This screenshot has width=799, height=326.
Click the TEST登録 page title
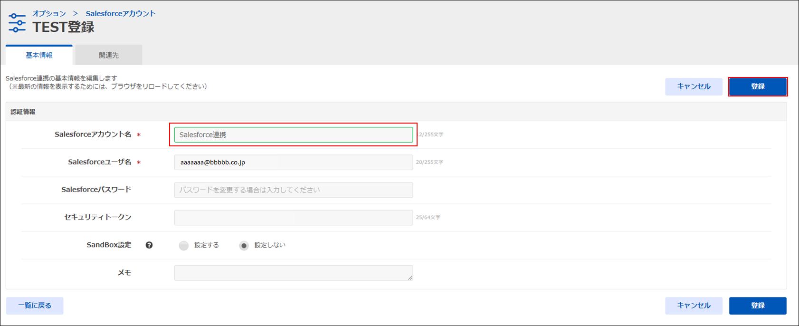[63, 27]
